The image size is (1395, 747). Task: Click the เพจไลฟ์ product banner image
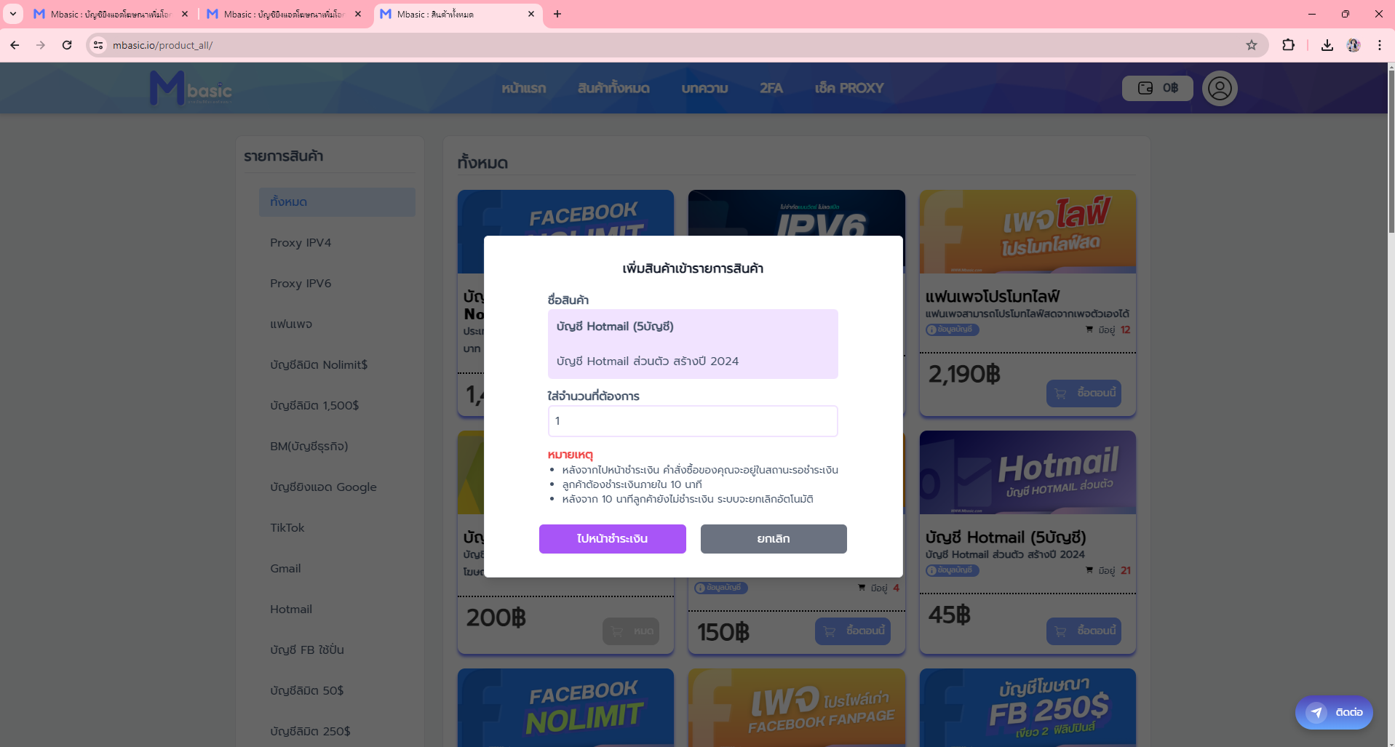point(1028,232)
